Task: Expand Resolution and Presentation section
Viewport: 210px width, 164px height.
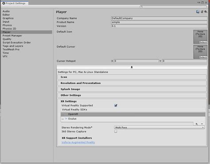Action: coord(132,83)
